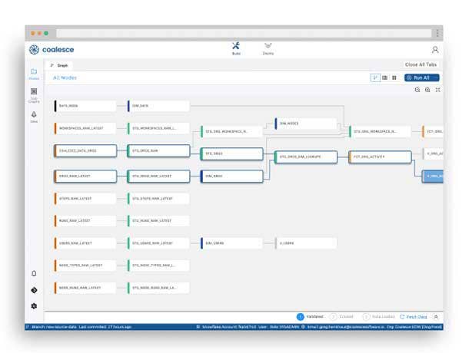Screen dimensions: 469x353
Task: Open user profile icon at top right
Action: (x=435, y=49)
